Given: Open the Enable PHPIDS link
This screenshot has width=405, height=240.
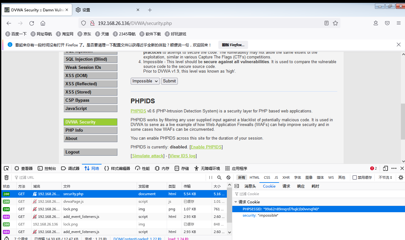Looking at the screenshot, I should [x=206, y=147].
